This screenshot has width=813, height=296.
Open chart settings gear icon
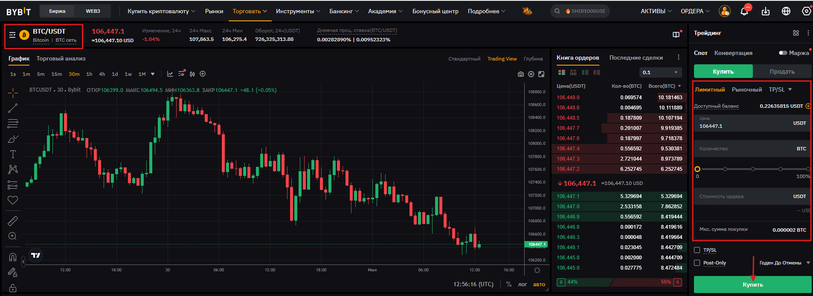(x=531, y=74)
